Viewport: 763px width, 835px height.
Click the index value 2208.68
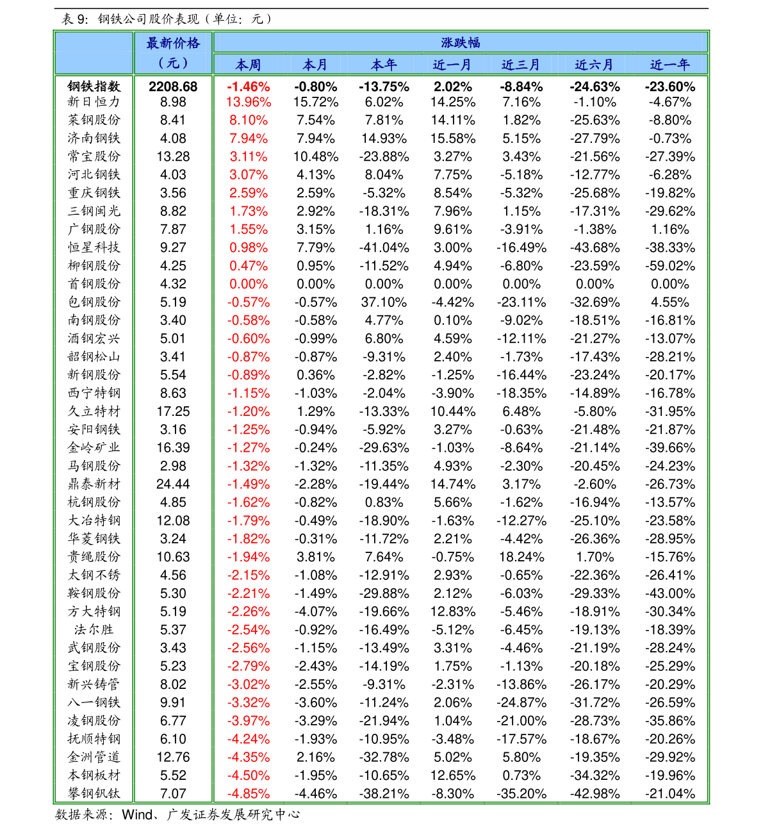click(x=173, y=87)
